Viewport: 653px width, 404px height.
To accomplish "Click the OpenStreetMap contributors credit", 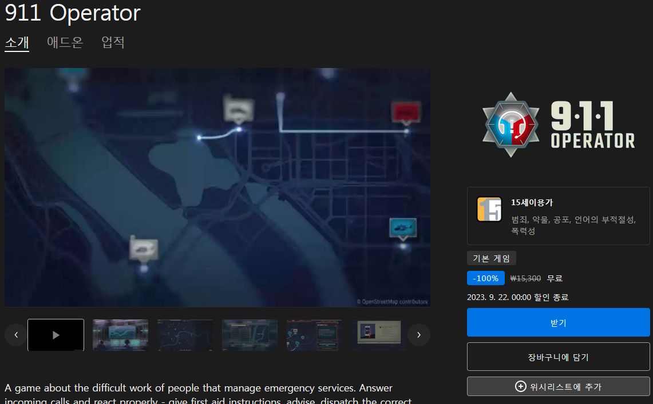I will (x=392, y=302).
